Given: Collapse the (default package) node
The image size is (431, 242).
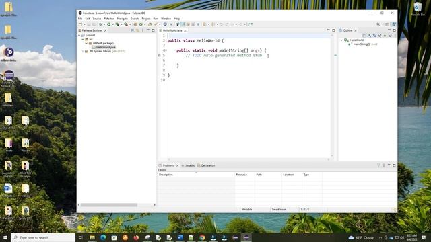Looking at the screenshot, I should (86, 43).
